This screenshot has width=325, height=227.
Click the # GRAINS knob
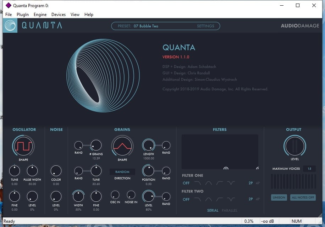pyautogui.click(x=96, y=145)
